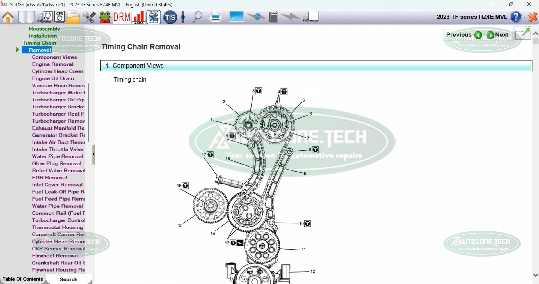Open the Health Report icon

click(x=154, y=17)
